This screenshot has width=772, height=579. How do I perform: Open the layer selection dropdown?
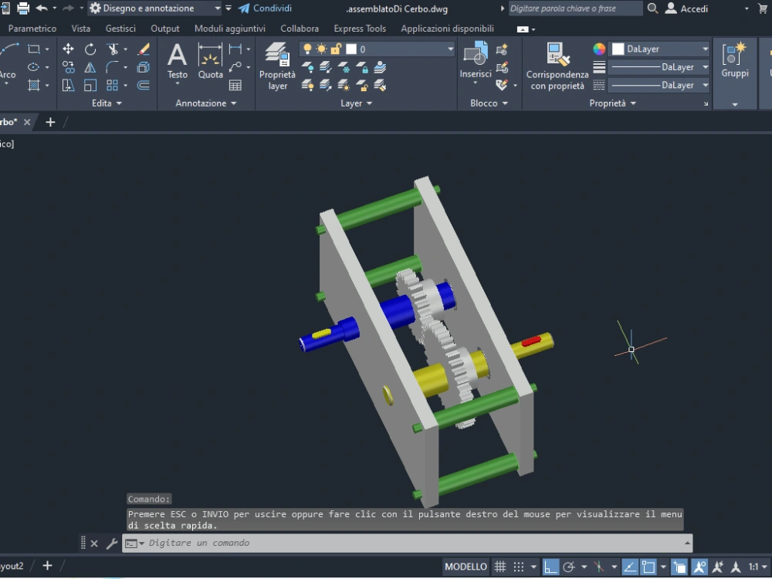[x=450, y=48]
